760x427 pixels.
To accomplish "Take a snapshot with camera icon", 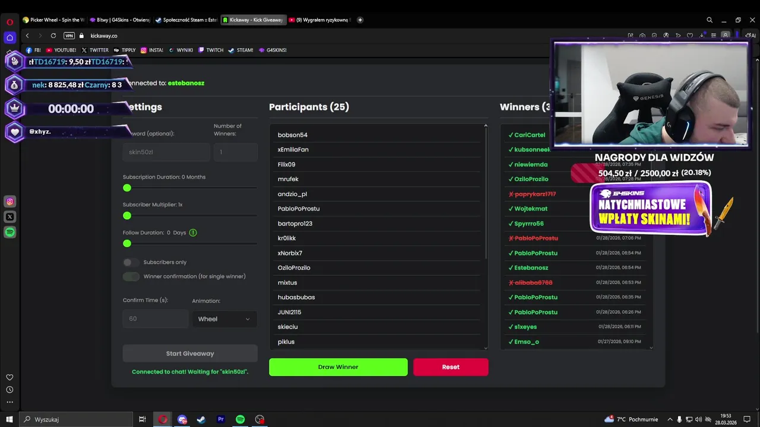I will 642,36.
